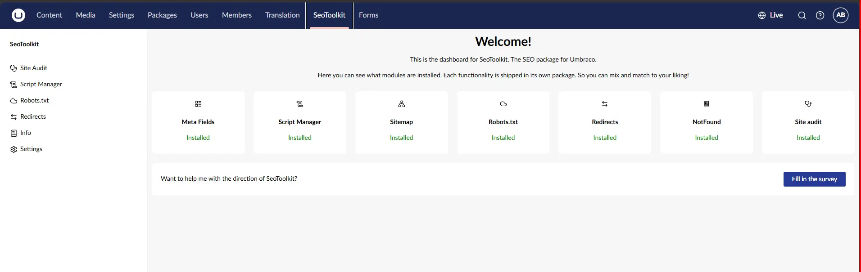The image size is (861, 272).
Task: Click the Meta Fields card icon
Action: pyautogui.click(x=198, y=104)
